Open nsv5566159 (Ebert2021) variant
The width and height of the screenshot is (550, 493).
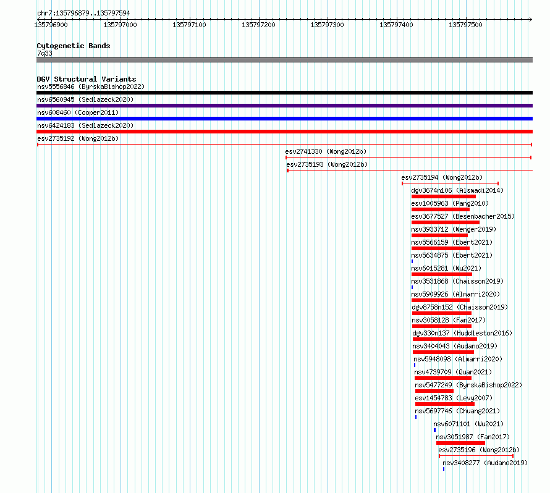pyautogui.click(x=452, y=242)
